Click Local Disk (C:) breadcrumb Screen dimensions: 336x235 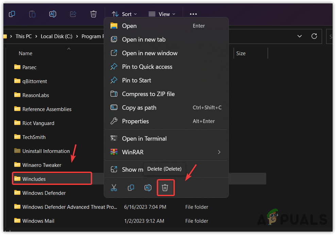click(x=56, y=36)
